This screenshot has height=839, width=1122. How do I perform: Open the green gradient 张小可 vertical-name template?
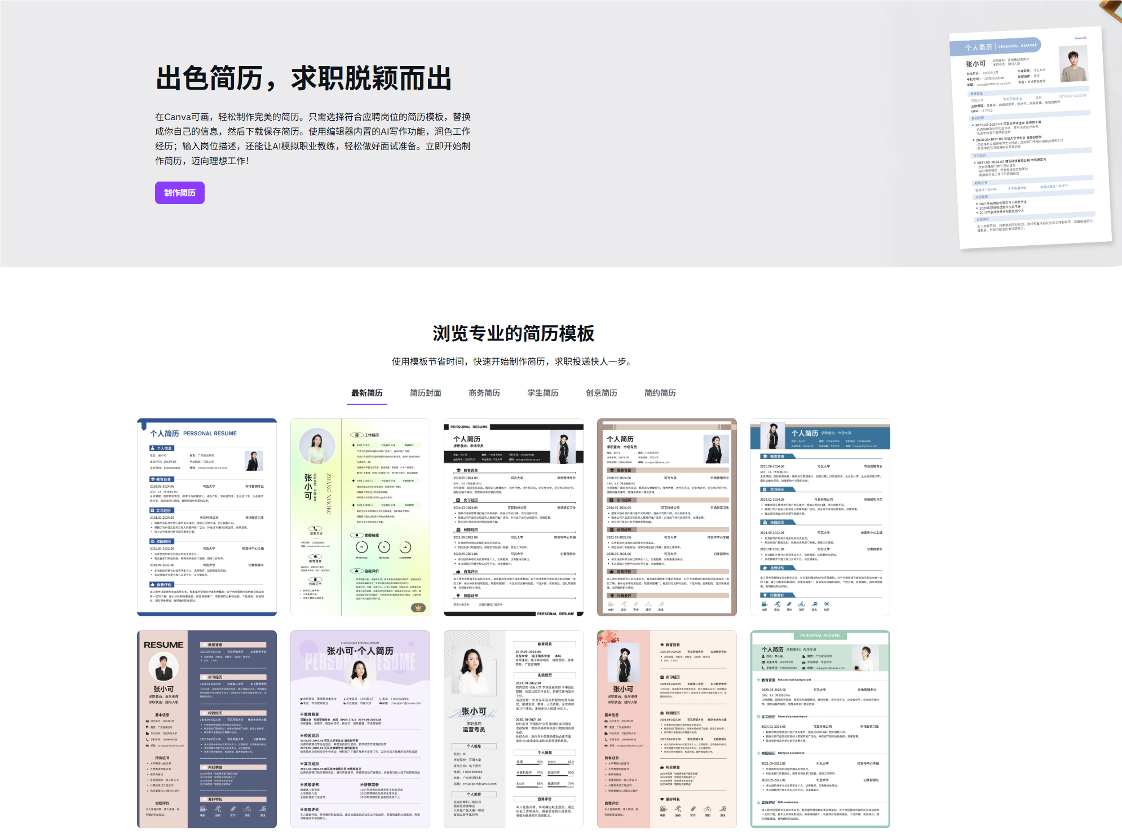point(360,517)
